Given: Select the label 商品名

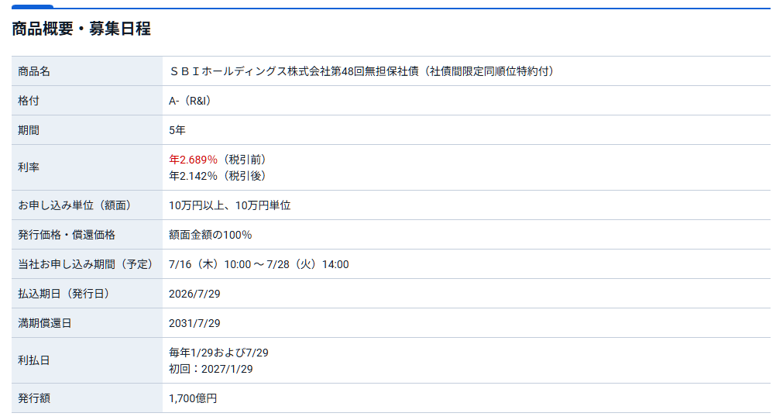Looking at the screenshot, I should [34, 71].
